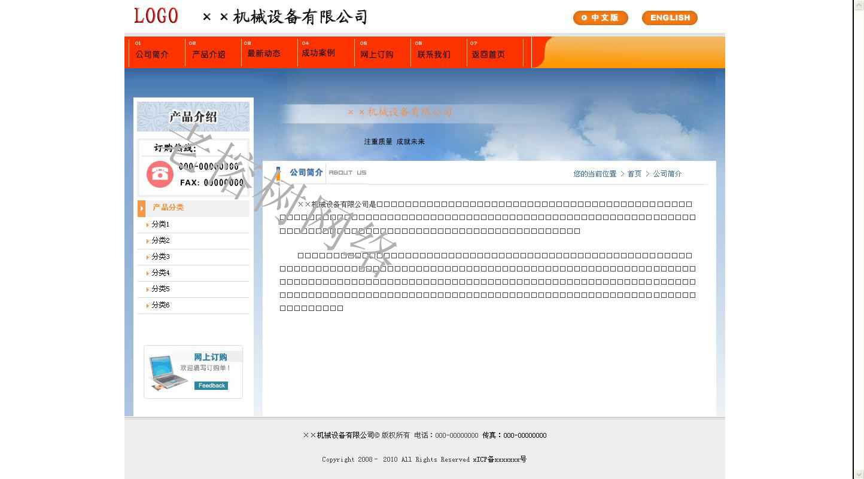The height and width of the screenshot is (479, 864).
Task: Click 公司简介 in the breadcrumb
Action: point(667,174)
